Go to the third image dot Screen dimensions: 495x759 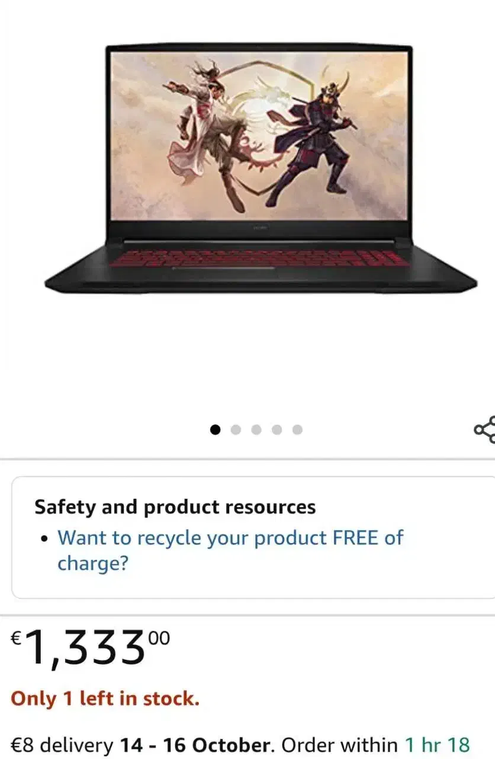click(256, 429)
